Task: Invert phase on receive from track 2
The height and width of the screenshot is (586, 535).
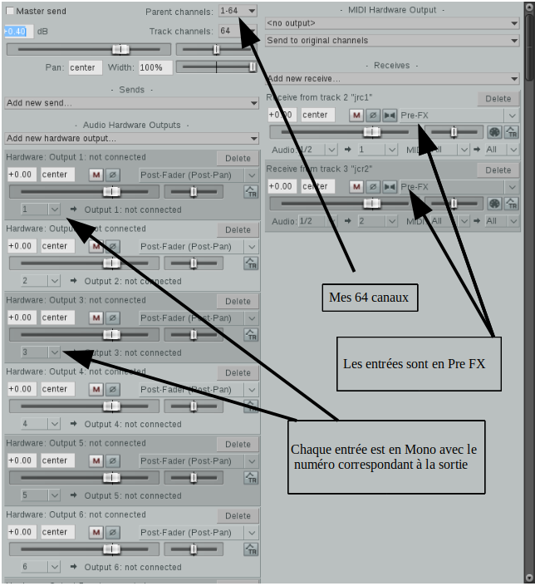Action: 373,115
